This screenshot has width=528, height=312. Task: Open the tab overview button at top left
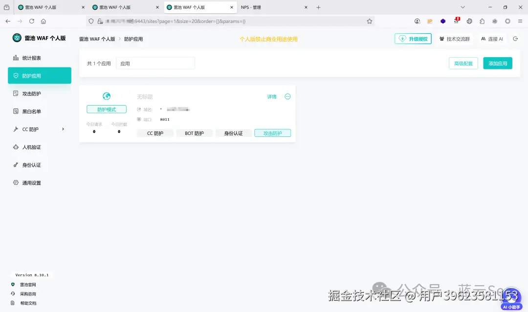coord(6,7)
